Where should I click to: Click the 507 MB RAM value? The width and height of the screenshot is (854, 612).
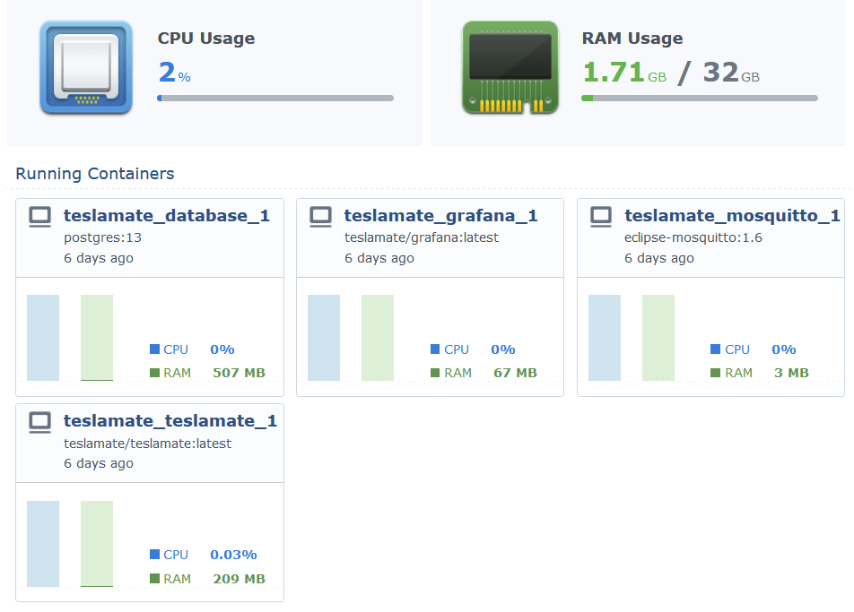pos(239,373)
